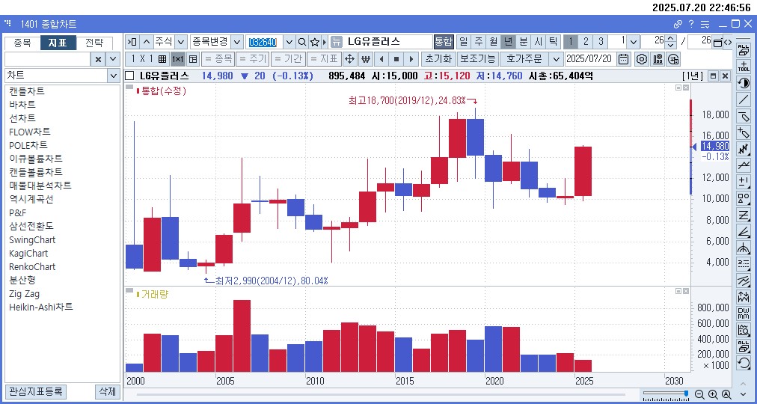Click the favorite star icon beside stock code
Viewport: 757px width, 404px height.
[314, 42]
